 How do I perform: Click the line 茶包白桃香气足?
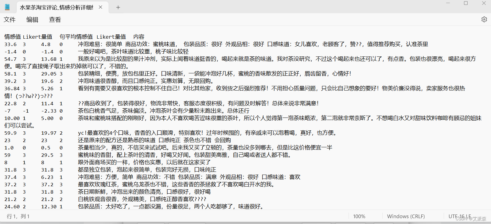127,111
